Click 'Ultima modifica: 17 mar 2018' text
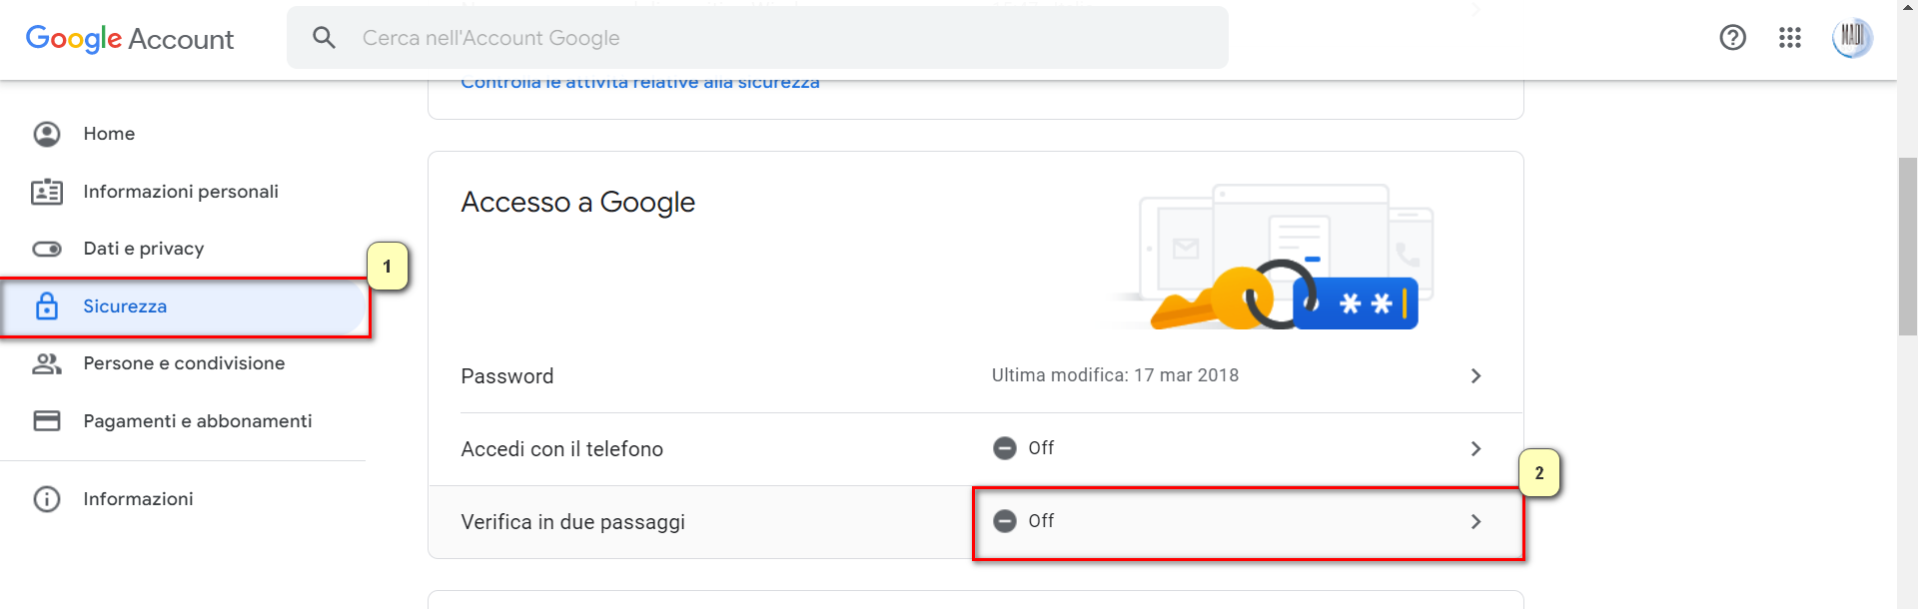Screen dimensions: 1918x609 tap(1115, 375)
